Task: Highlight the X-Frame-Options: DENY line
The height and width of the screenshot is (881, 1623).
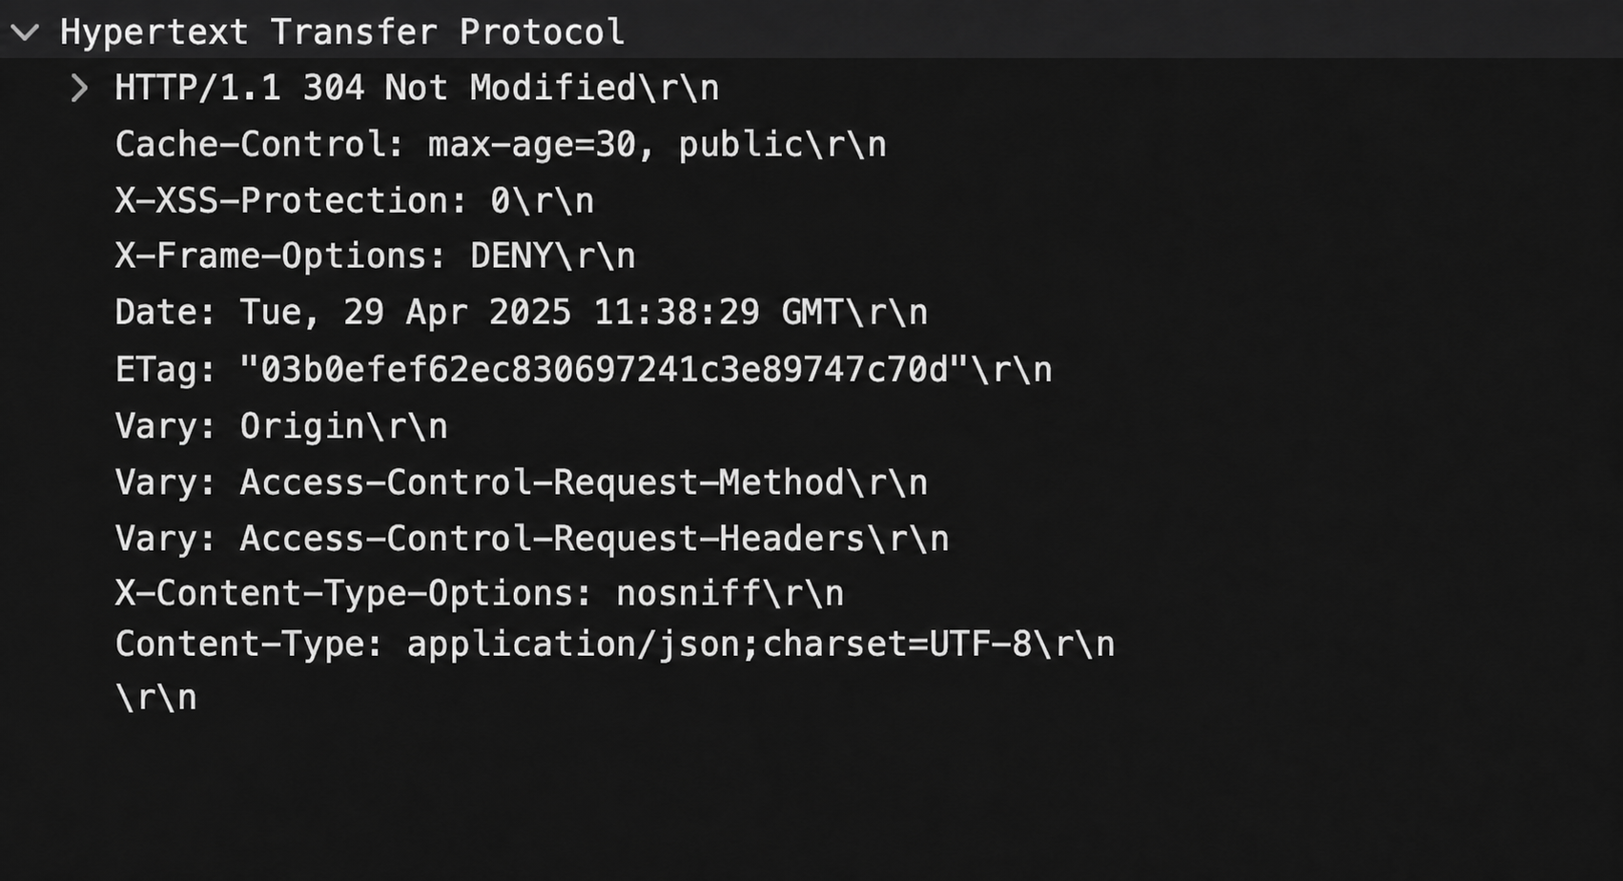Action: 375,256
